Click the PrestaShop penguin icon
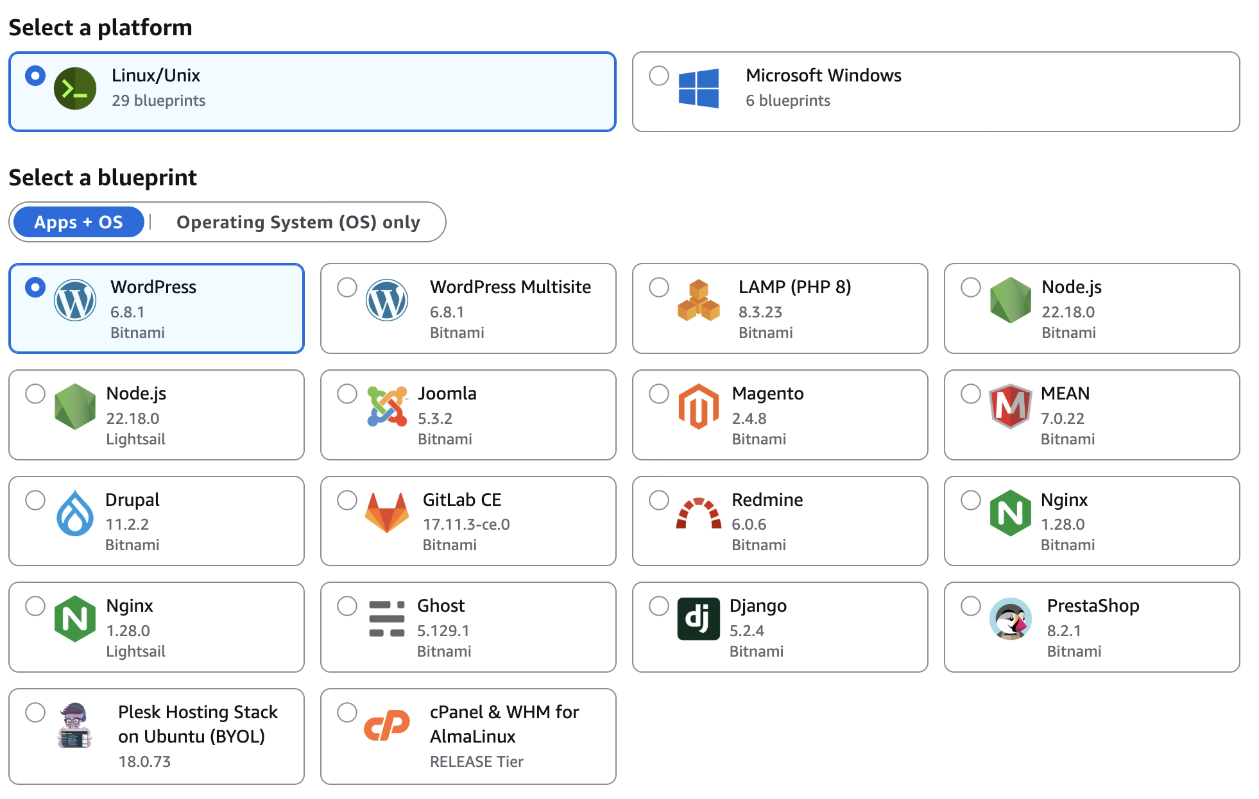 pos(1010,619)
